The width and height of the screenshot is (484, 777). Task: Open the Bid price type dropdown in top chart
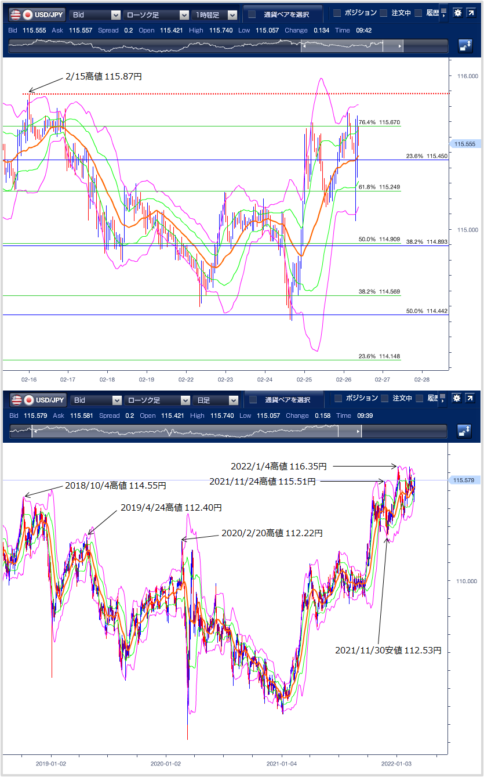coord(94,15)
